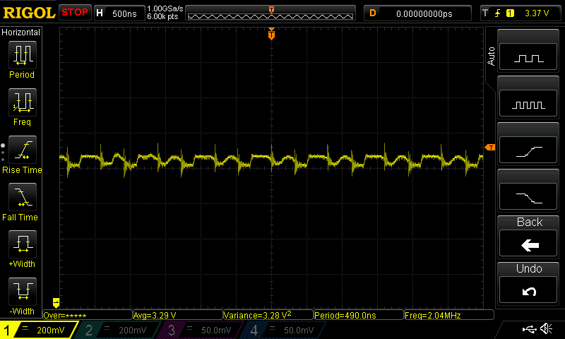Click the 1.00GSa/s sample rate text

[165, 8]
